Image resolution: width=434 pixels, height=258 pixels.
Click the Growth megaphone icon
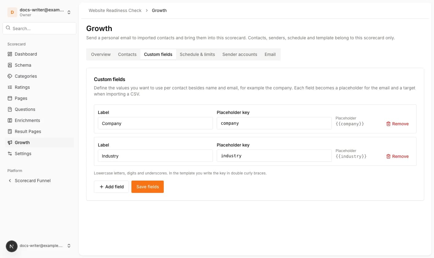click(x=10, y=143)
